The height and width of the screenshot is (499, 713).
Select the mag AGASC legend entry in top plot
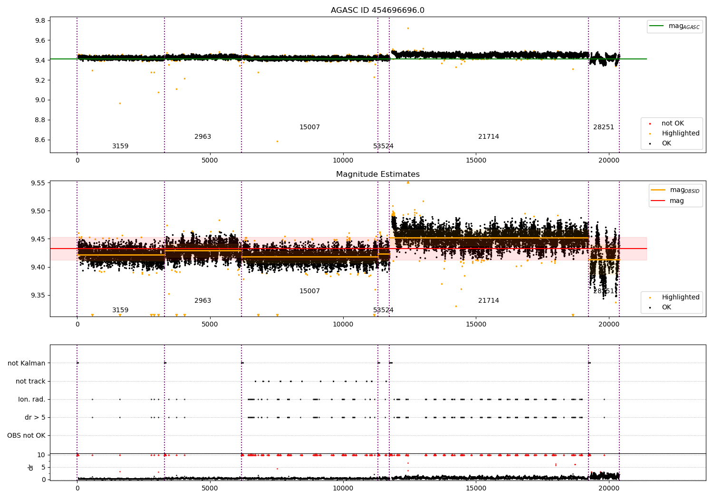(674, 26)
